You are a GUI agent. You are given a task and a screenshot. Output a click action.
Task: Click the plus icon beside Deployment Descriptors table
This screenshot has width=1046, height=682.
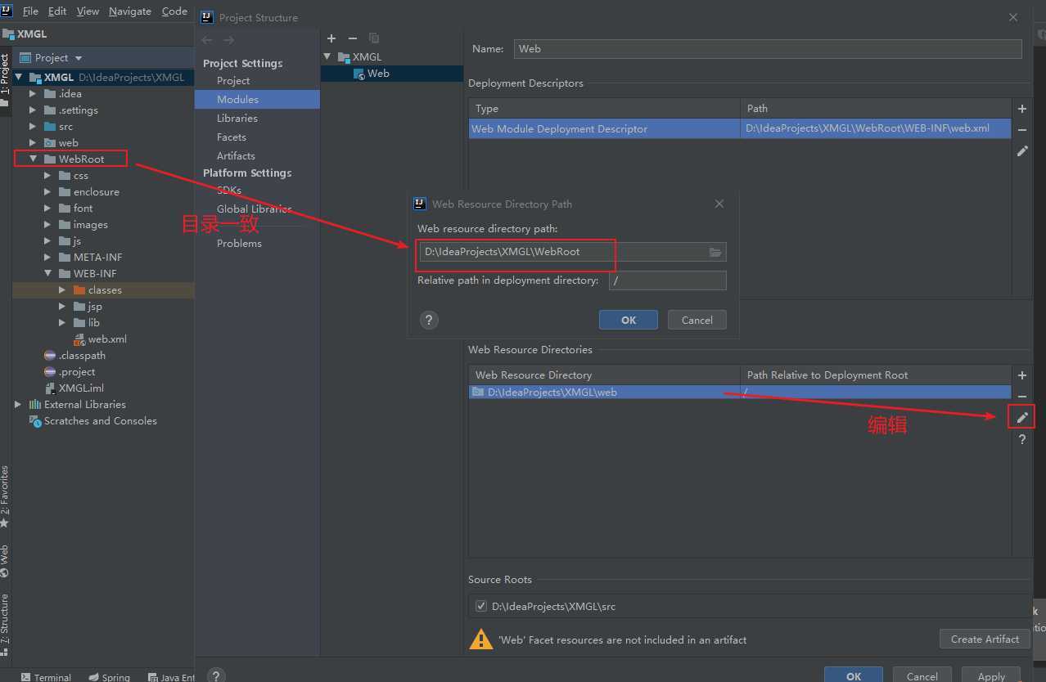tap(1021, 109)
